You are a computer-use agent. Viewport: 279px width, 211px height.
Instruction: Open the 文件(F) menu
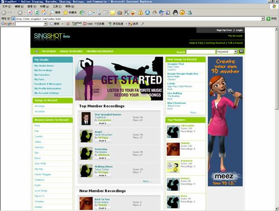point(7,6)
